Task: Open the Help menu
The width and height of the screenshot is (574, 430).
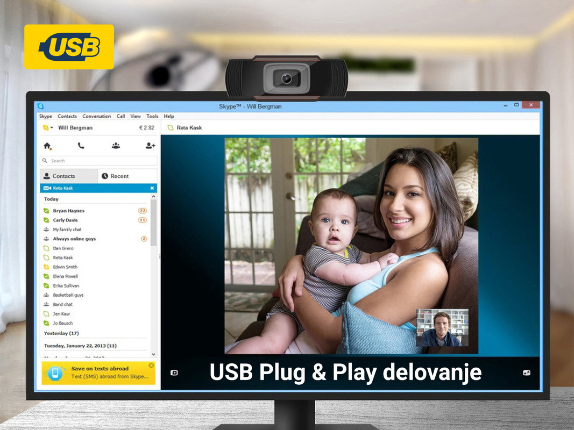Action: pyautogui.click(x=169, y=116)
